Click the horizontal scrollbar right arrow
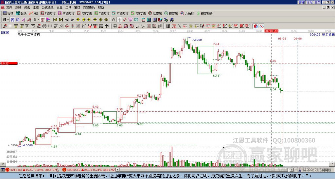This screenshot has width=335, height=179. point(292,170)
